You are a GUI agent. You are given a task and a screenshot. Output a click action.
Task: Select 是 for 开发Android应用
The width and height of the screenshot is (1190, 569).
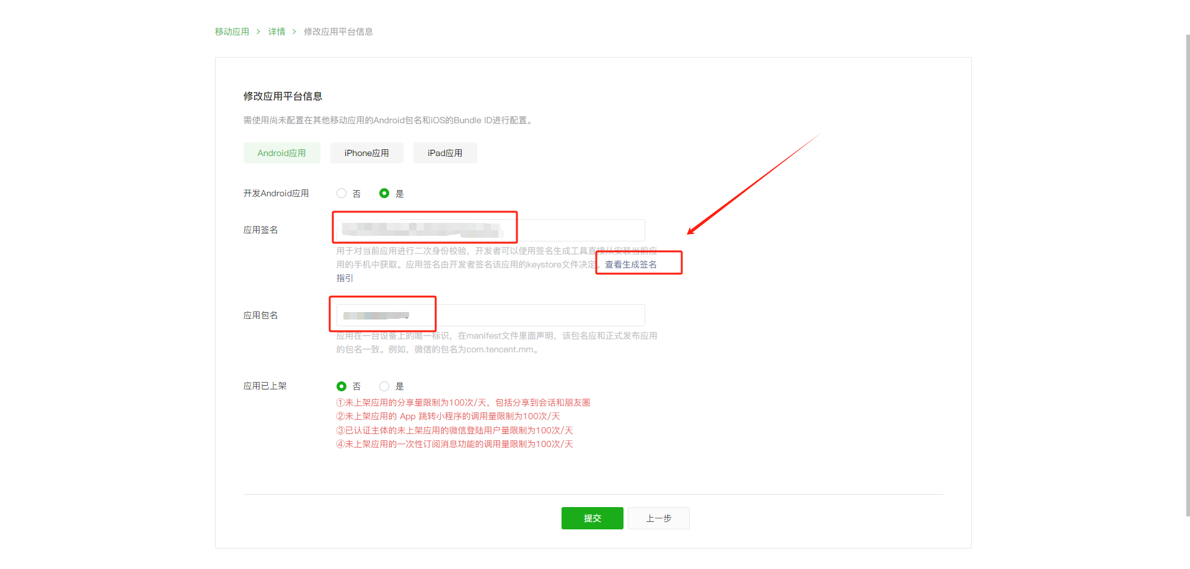coord(384,193)
